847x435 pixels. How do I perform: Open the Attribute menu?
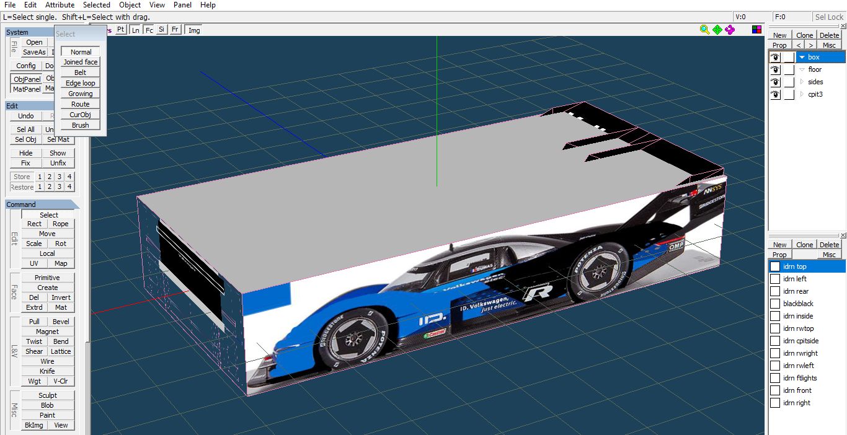tap(60, 5)
